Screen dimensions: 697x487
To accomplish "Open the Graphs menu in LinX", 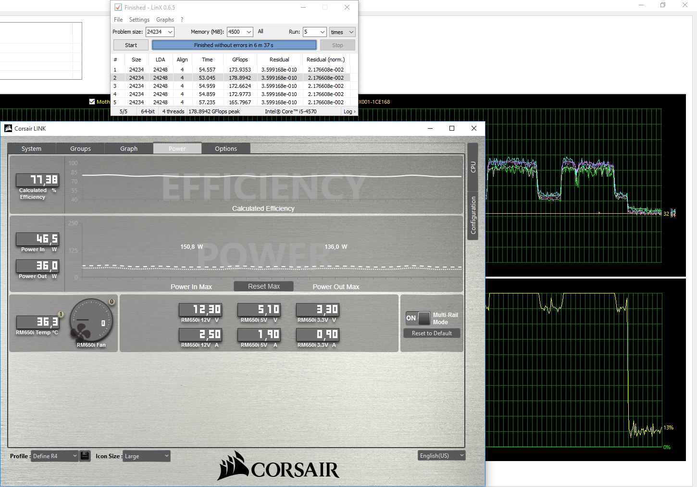I will [165, 20].
